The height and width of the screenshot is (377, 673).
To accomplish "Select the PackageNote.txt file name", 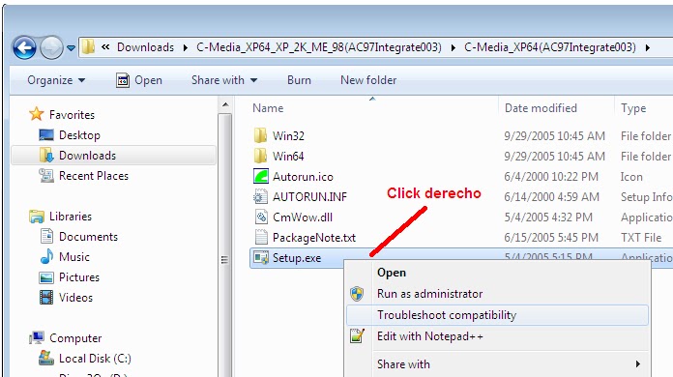I will 314,238.
